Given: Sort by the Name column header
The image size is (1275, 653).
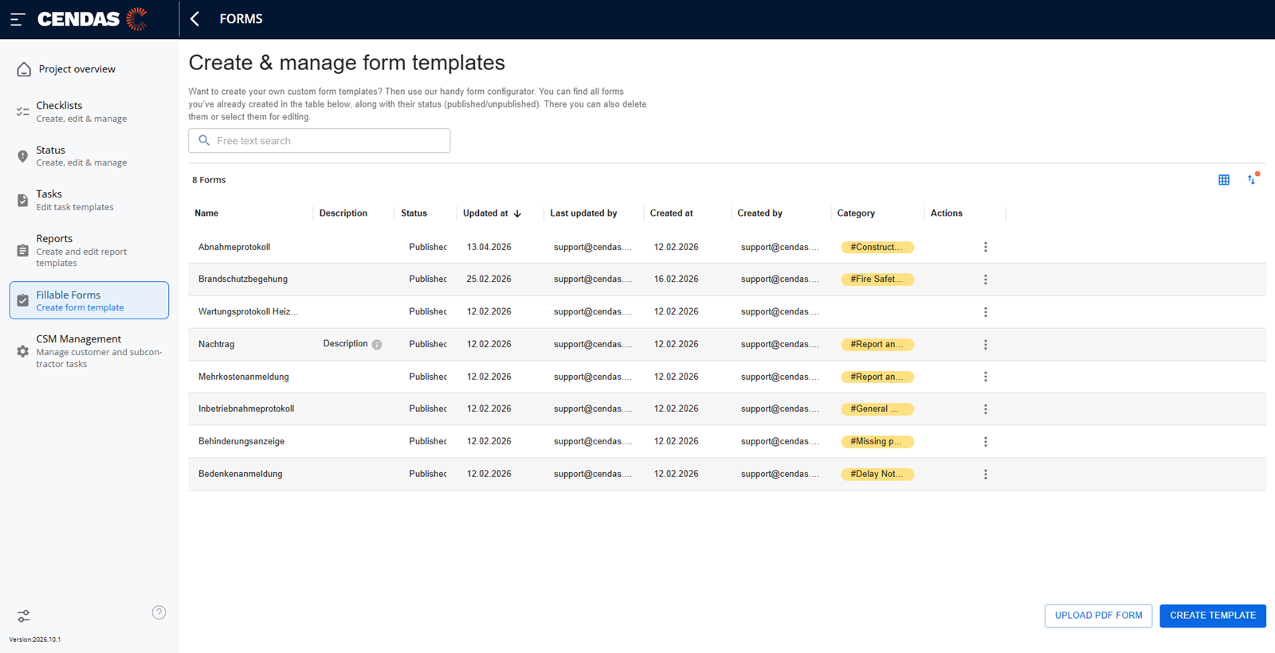Looking at the screenshot, I should (206, 213).
